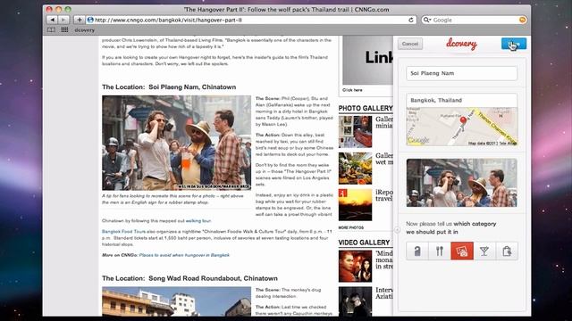Select the hotel category icon

pos(417,251)
